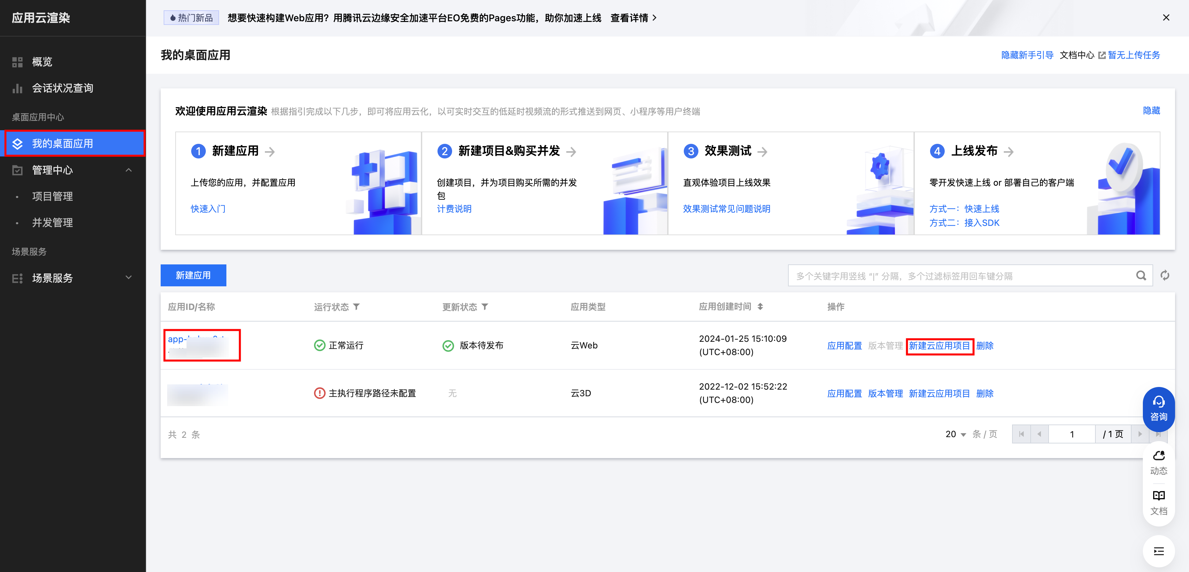This screenshot has width=1189, height=572.
Task: Collapse the 管理中心 sidebar section
Action: [128, 170]
